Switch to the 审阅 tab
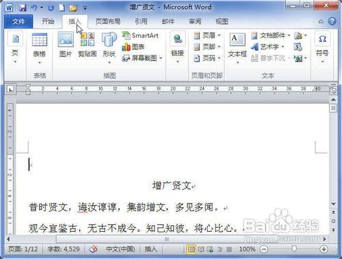Viewport: 342px width, 259px height. [x=195, y=22]
